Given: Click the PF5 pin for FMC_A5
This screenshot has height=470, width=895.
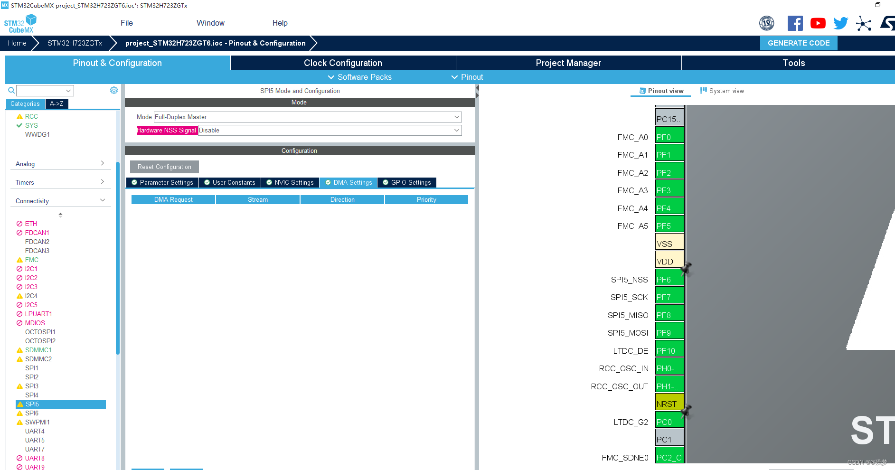Looking at the screenshot, I should pos(669,224).
